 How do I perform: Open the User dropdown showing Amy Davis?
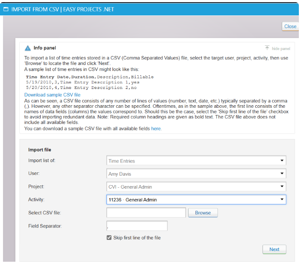click(x=196, y=174)
